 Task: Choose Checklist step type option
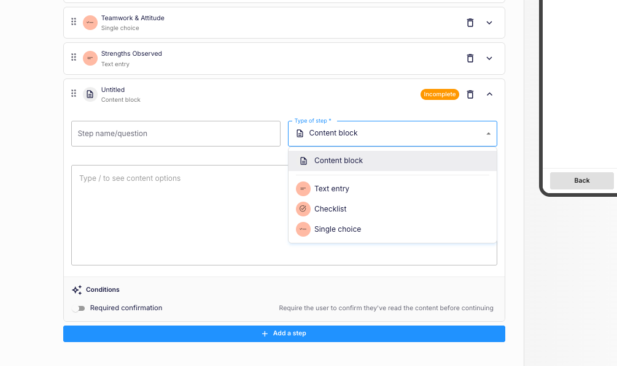point(392,209)
